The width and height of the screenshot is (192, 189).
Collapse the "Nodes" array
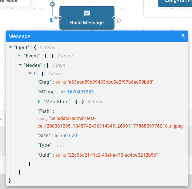pyautogui.click(x=20, y=65)
